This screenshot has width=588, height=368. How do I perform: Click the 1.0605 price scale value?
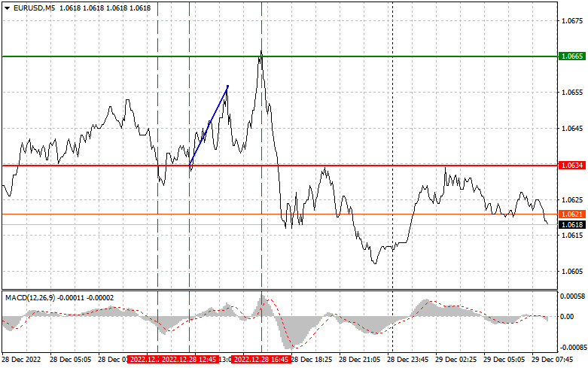pyautogui.click(x=572, y=272)
